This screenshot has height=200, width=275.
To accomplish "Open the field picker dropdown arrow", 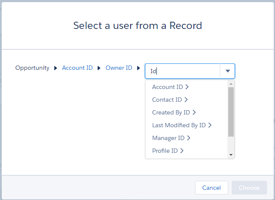I will coord(227,71).
